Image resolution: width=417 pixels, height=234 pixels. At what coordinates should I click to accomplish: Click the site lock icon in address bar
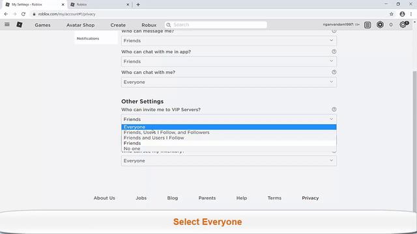coord(34,14)
